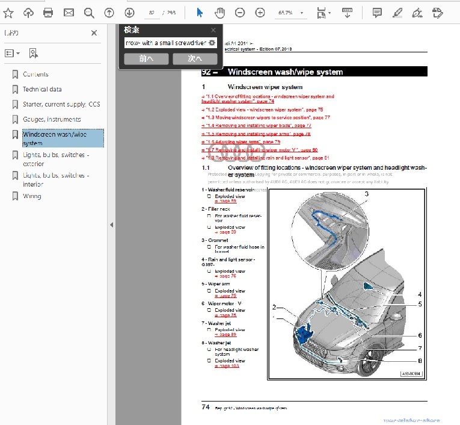Close the bookmarks panel
This screenshot has width=460, height=425.
[x=94, y=33]
